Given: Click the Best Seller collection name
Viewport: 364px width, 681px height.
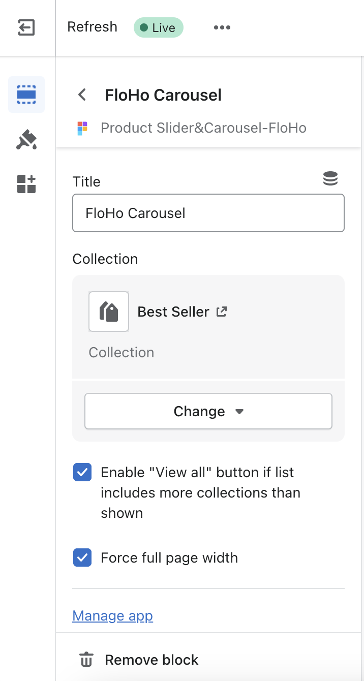Looking at the screenshot, I should [x=173, y=312].
